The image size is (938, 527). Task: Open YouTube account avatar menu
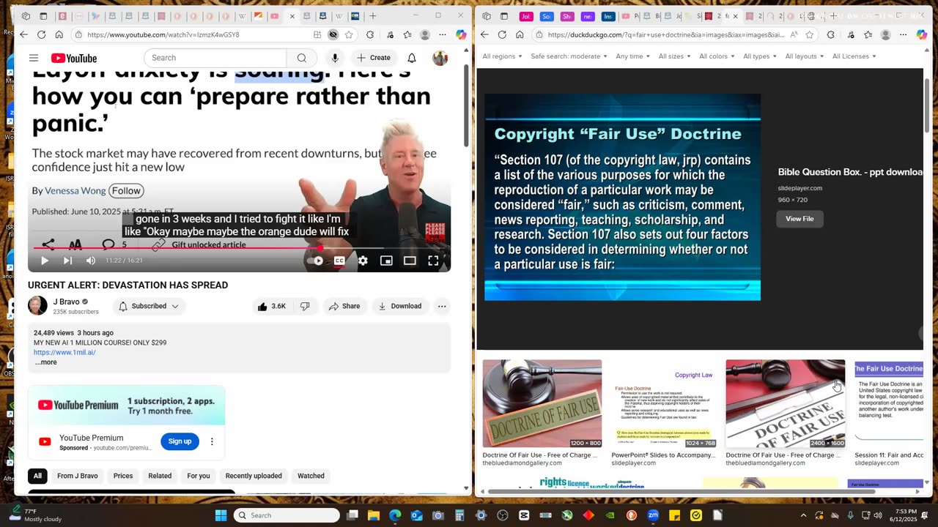(440, 58)
